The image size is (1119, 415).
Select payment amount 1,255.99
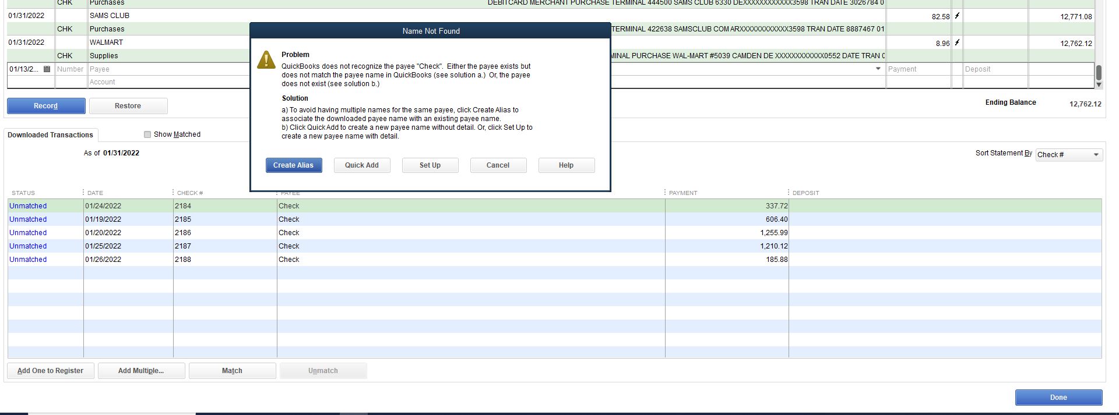point(773,233)
